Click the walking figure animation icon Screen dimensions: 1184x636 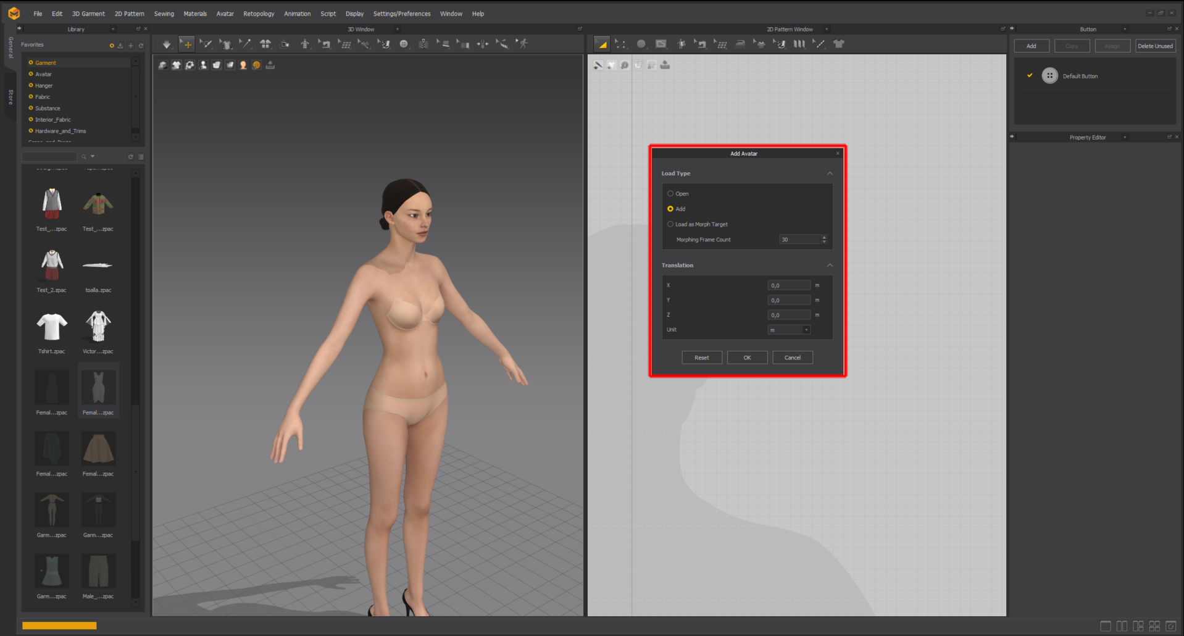point(522,44)
